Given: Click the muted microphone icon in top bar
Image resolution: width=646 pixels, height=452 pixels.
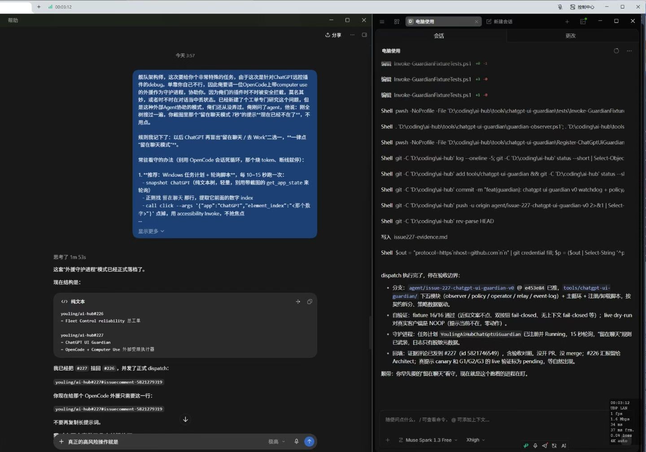Looking at the screenshot, I should [x=560, y=7].
